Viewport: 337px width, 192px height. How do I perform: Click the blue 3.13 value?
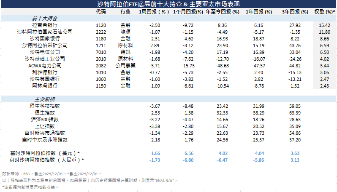[x=295, y=160]
